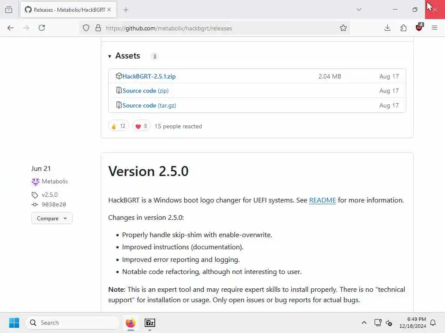
Task: Click the muted volume tray icon
Action: [x=389, y=323]
